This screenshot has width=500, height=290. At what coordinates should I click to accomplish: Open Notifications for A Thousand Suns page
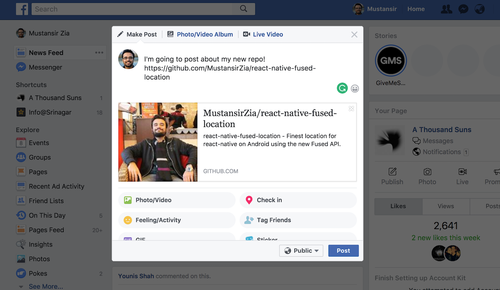[440, 152]
